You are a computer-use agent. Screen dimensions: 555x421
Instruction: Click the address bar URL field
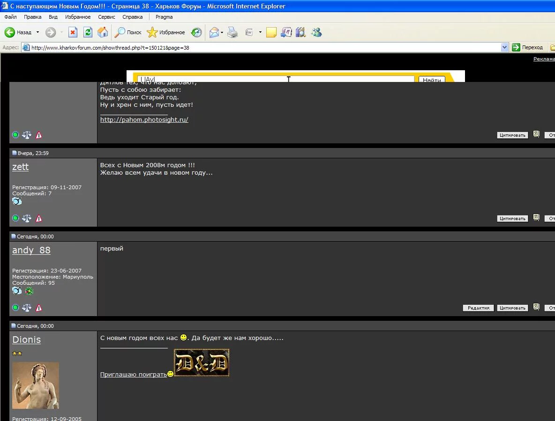[265, 47]
